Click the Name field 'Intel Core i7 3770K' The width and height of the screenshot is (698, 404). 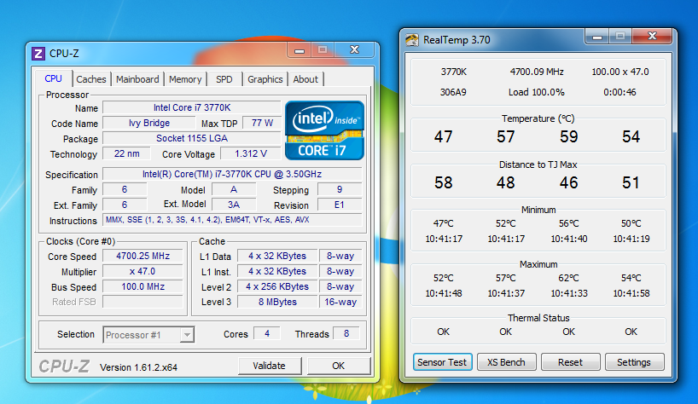point(192,107)
